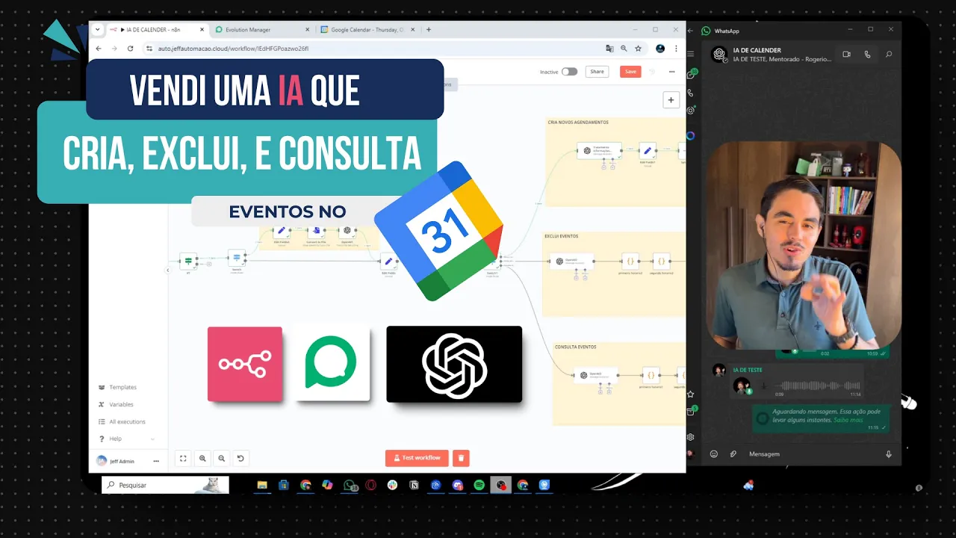956x538 pixels.
Task: Select the OpenAI node in EXCLUI EVENTOS
Action: click(573, 262)
